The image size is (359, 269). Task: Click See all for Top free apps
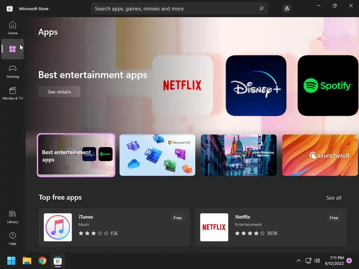tap(334, 198)
